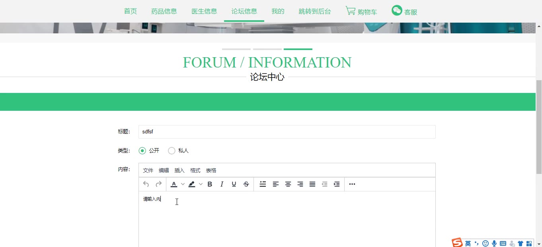Image resolution: width=542 pixels, height=247 pixels.
Task: Toggle Sogou input language 英 indicator
Action: coord(468,243)
